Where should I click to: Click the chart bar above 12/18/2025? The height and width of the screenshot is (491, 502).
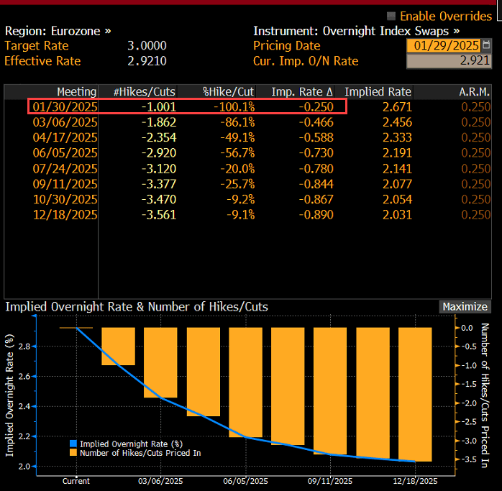click(415, 395)
